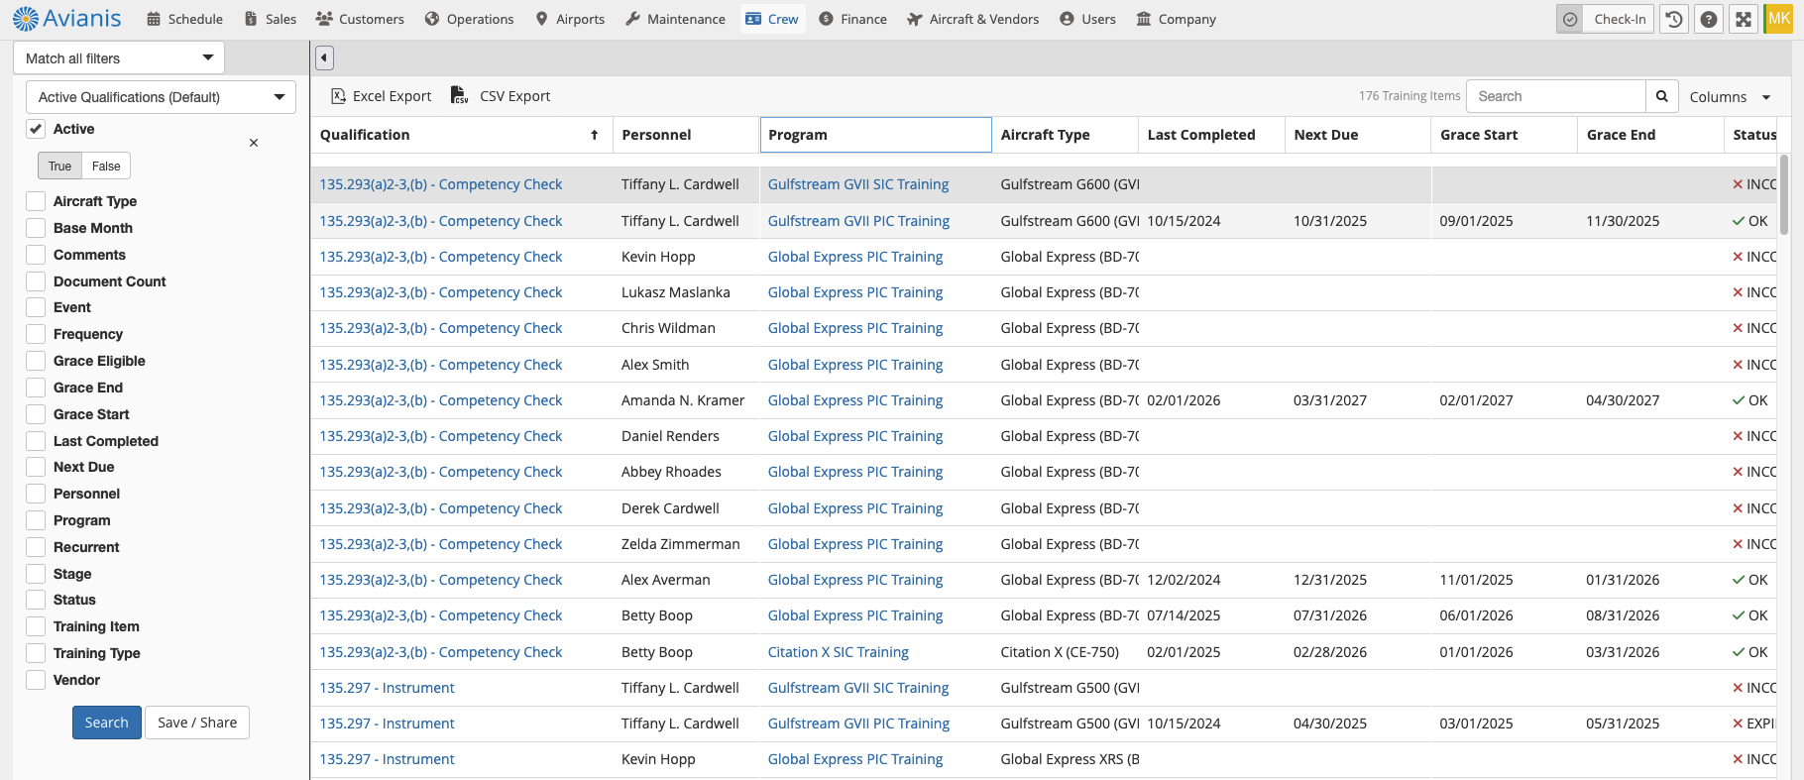Open the history clock icon
Viewport: 1804px width, 780px height.
click(x=1674, y=19)
